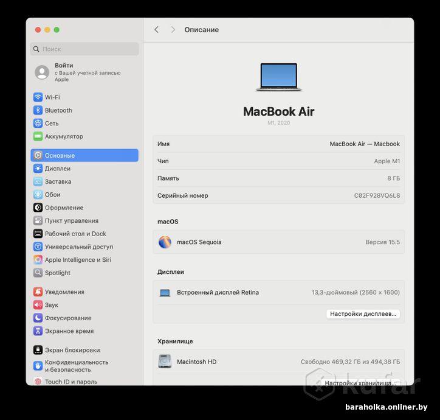
Task: Click the serial number C02F928VQ6L8
Action: tap(377, 195)
